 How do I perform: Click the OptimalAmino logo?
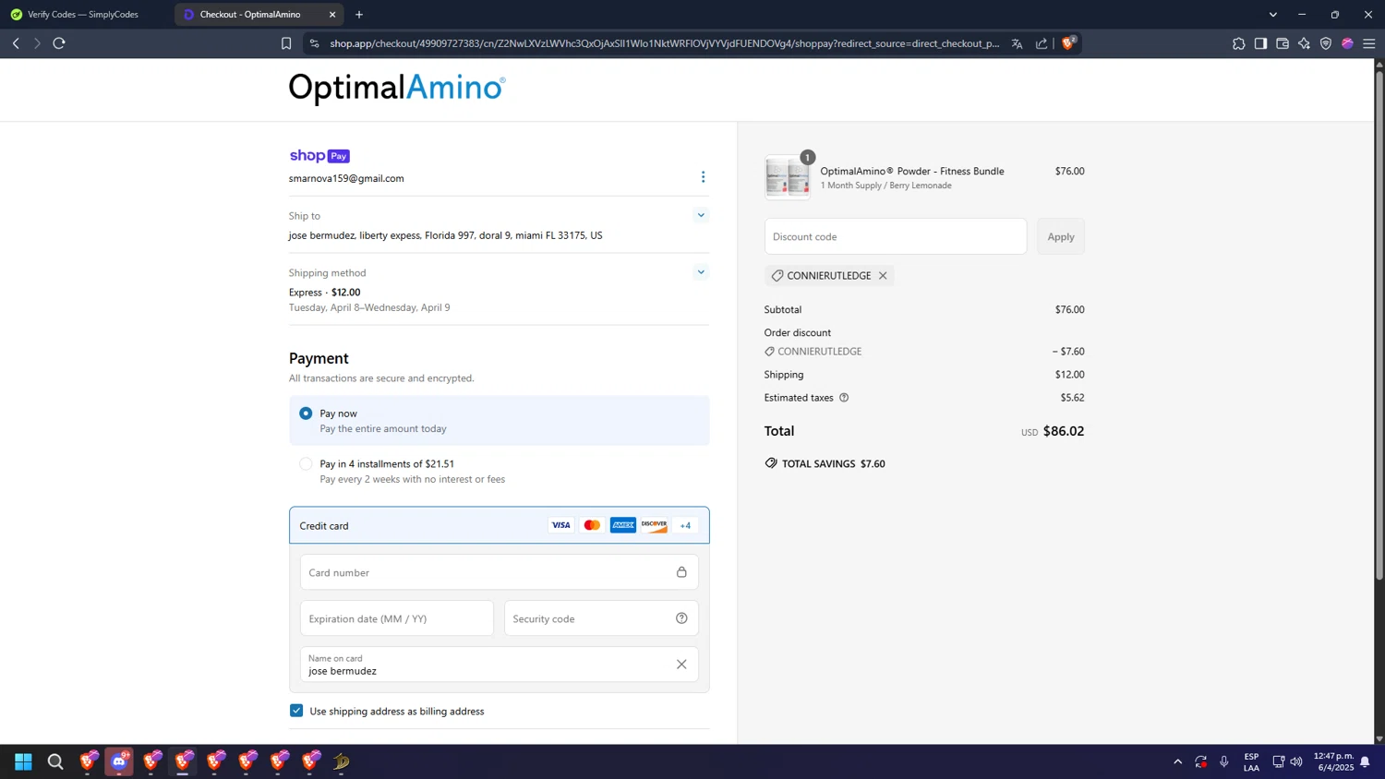pos(397,89)
